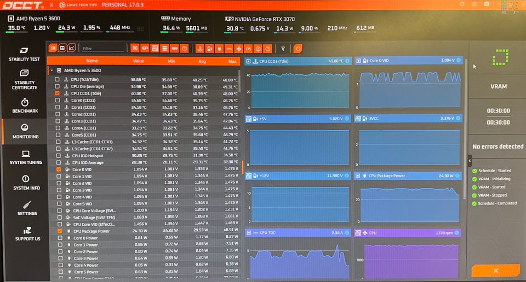This screenshot has width=526, height=282.
Task: Uncheck the CPU Package Power checkbox
Action: (x=59, y=231)
